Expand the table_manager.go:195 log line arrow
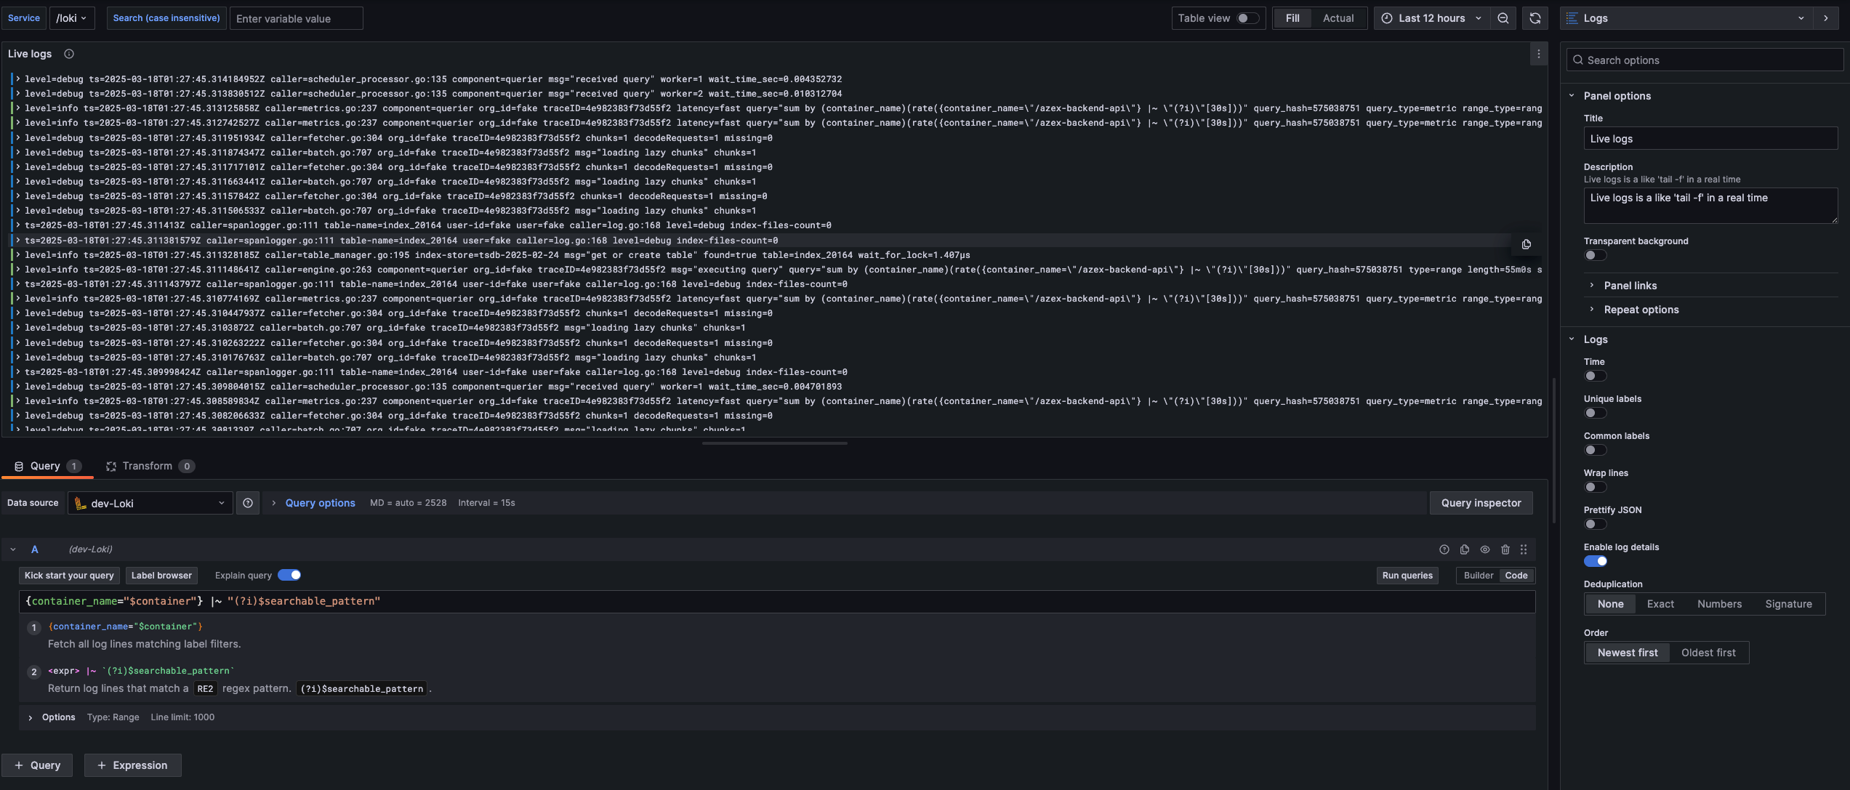The height and width of the screenshot is (790, 1850). tap(17, 254)
